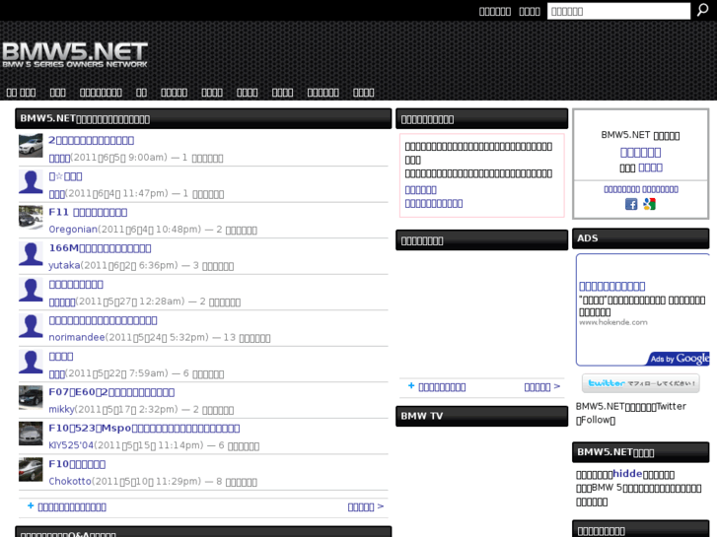Viewport: 717px width, 537px height.
Task: View mikky's user profile
Action: click(61, 410)
